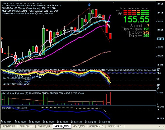Switch to the GOLD,M15 chart tab

click(79, 126)
